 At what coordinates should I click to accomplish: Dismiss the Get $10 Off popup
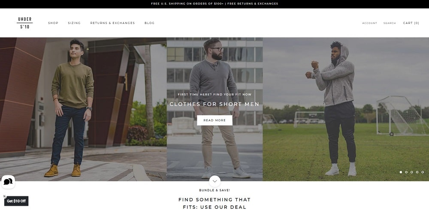coord(4,196)
